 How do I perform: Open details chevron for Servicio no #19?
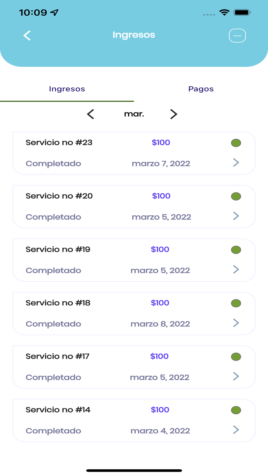236,269
